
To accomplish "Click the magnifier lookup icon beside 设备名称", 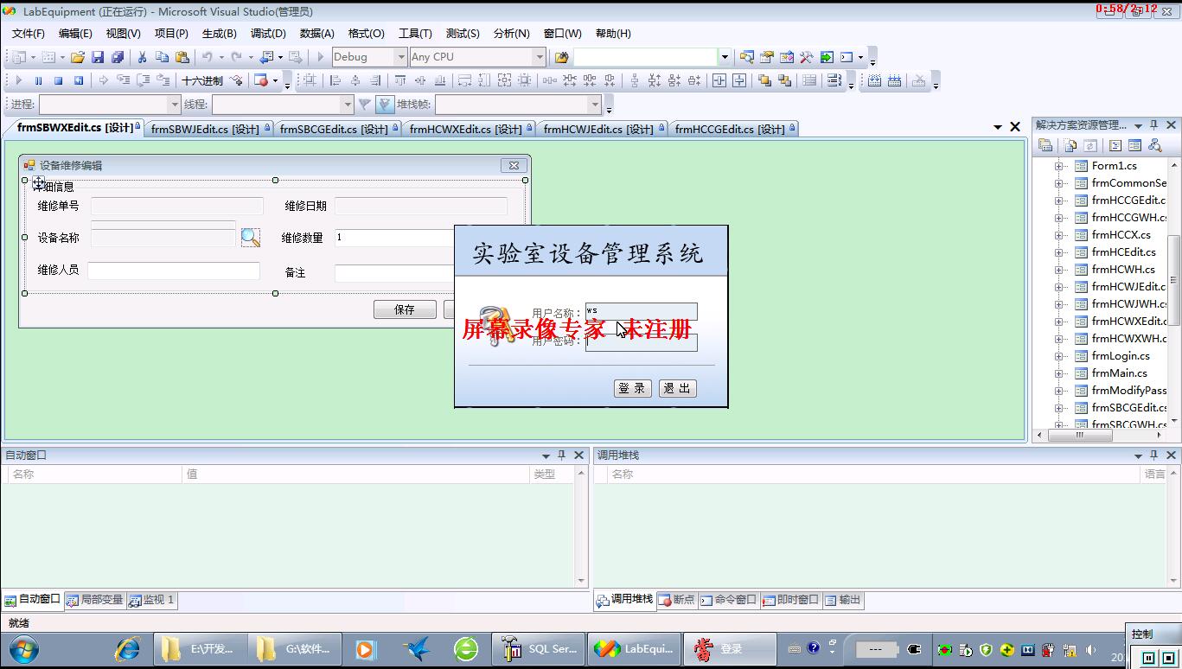I will point(250,238).
